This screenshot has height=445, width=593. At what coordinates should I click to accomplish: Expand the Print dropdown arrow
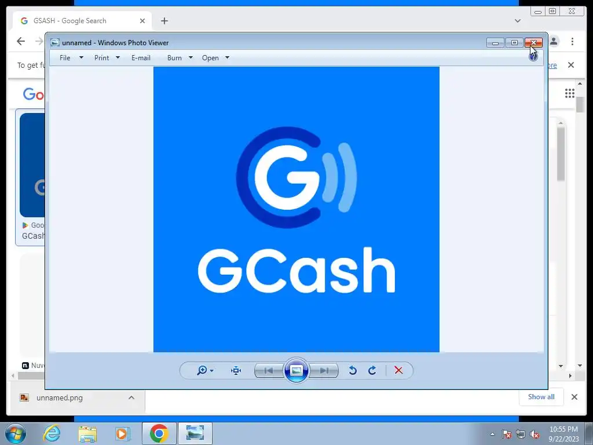pos(118,57)
